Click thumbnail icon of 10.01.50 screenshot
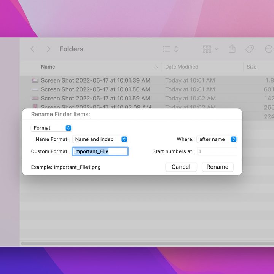The image size is (274, 274). (35, 89)
